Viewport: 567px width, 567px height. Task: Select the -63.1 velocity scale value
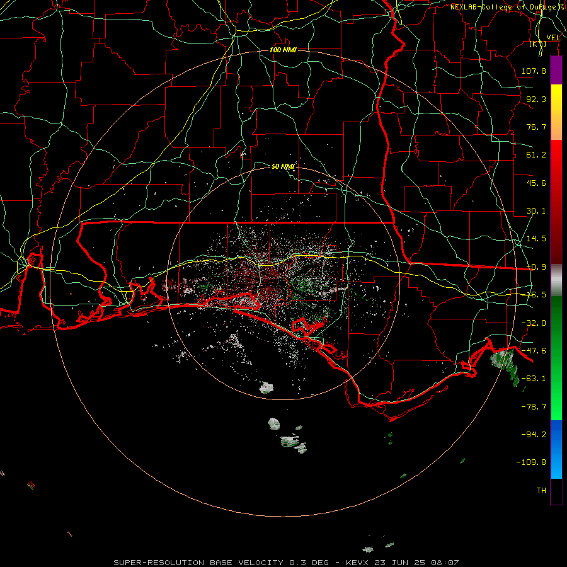pyautogui.click(x=534, y=379)
